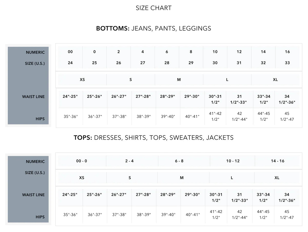Click the BOTTOMS: JEANS, PANTS, LEGGINGS heading
Viewport: 308px width, 232px height.
[x=153, y=28]
